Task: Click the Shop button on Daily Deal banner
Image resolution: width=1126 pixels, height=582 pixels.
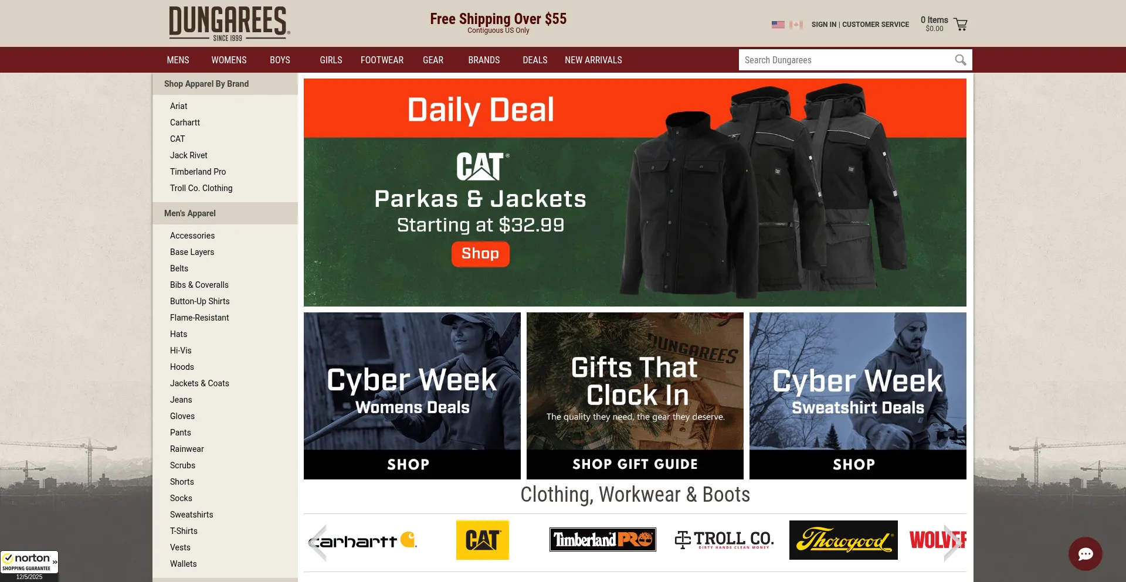Action: point(480,254)
